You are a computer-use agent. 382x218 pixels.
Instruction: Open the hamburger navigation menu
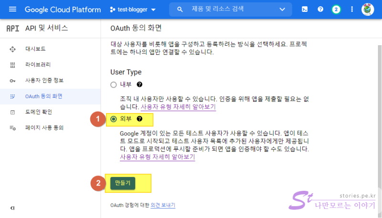12,9
